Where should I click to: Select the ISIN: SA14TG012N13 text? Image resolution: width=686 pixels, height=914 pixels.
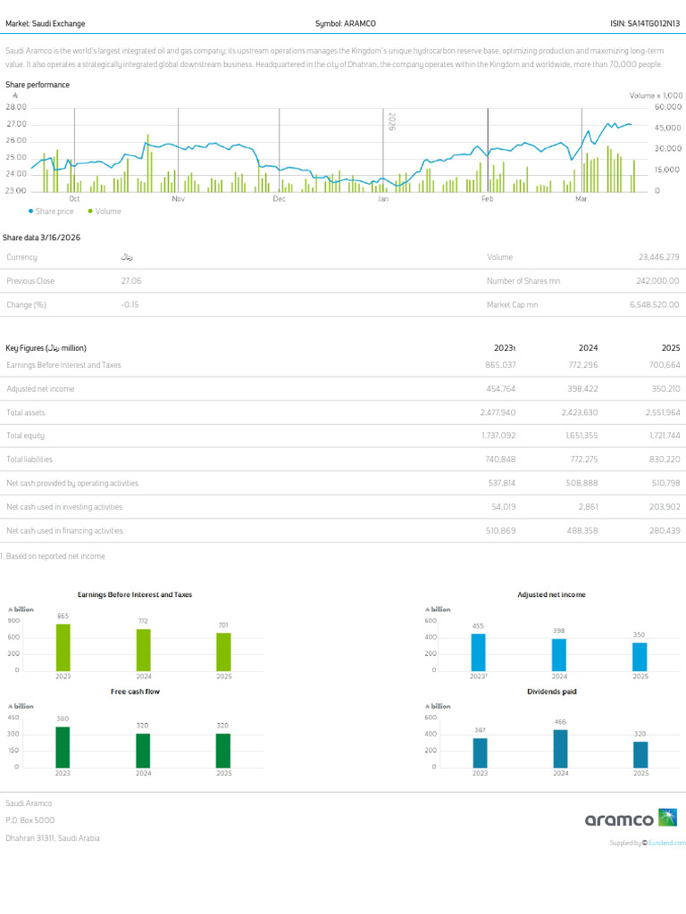(645, 24)
